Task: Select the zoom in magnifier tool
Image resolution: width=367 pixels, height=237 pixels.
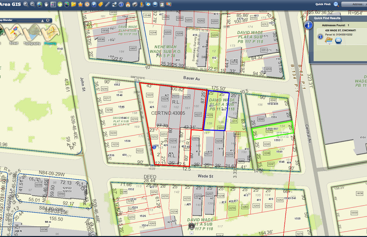Action: click(x=26, y=4)
